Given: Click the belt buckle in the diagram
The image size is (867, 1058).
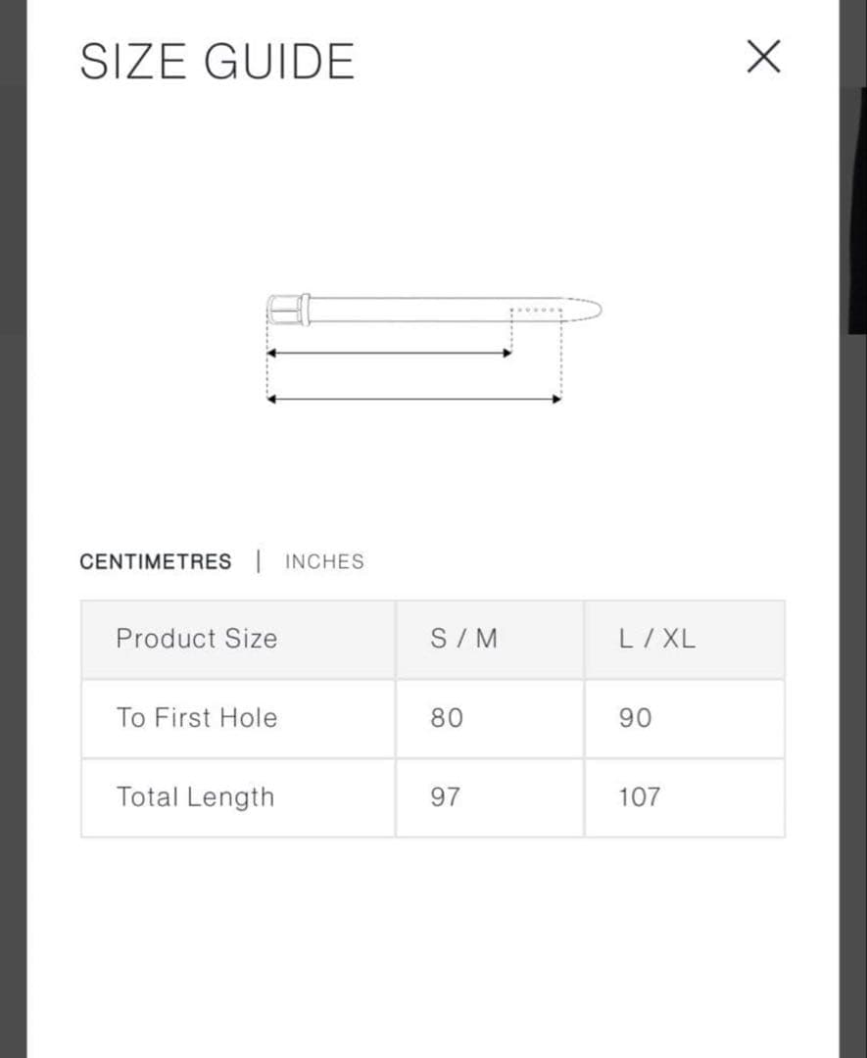Looking at the screenshot, I should click(284, 310).
